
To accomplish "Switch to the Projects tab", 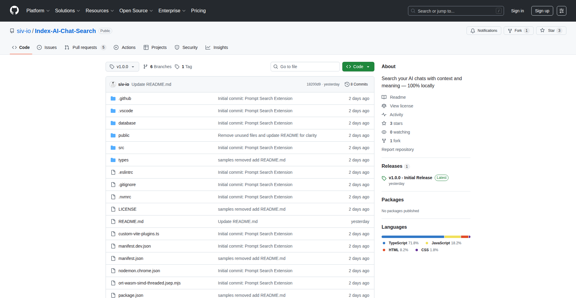I will pos(155,47).
